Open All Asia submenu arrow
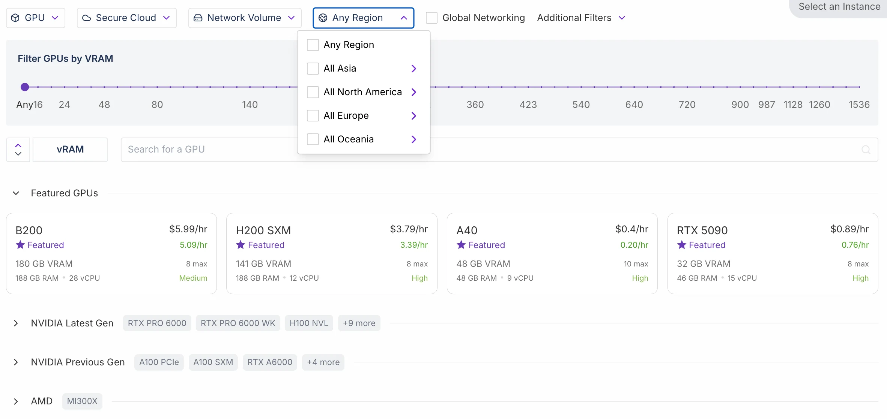887x419 pixels. [414, 69]
